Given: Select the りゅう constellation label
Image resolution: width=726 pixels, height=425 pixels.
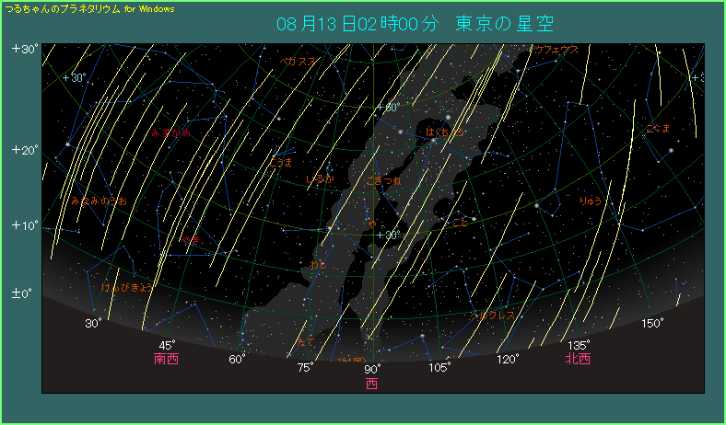Looking at the screenshot, I should tap(590, 200).
